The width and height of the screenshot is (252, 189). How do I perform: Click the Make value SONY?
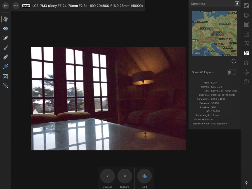coord(214,83)
